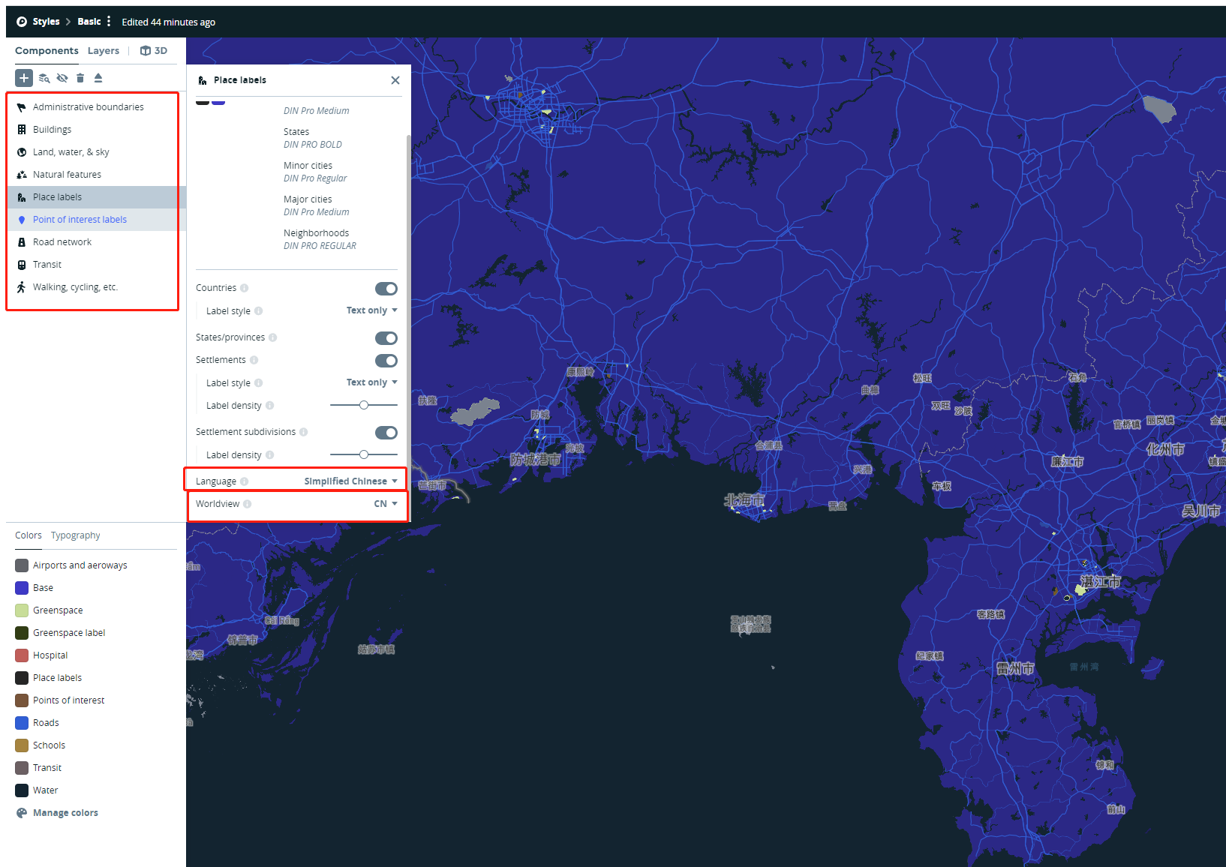Open the Typography tab
Viewport: 1226px width, 867px height.
point(75,535)
